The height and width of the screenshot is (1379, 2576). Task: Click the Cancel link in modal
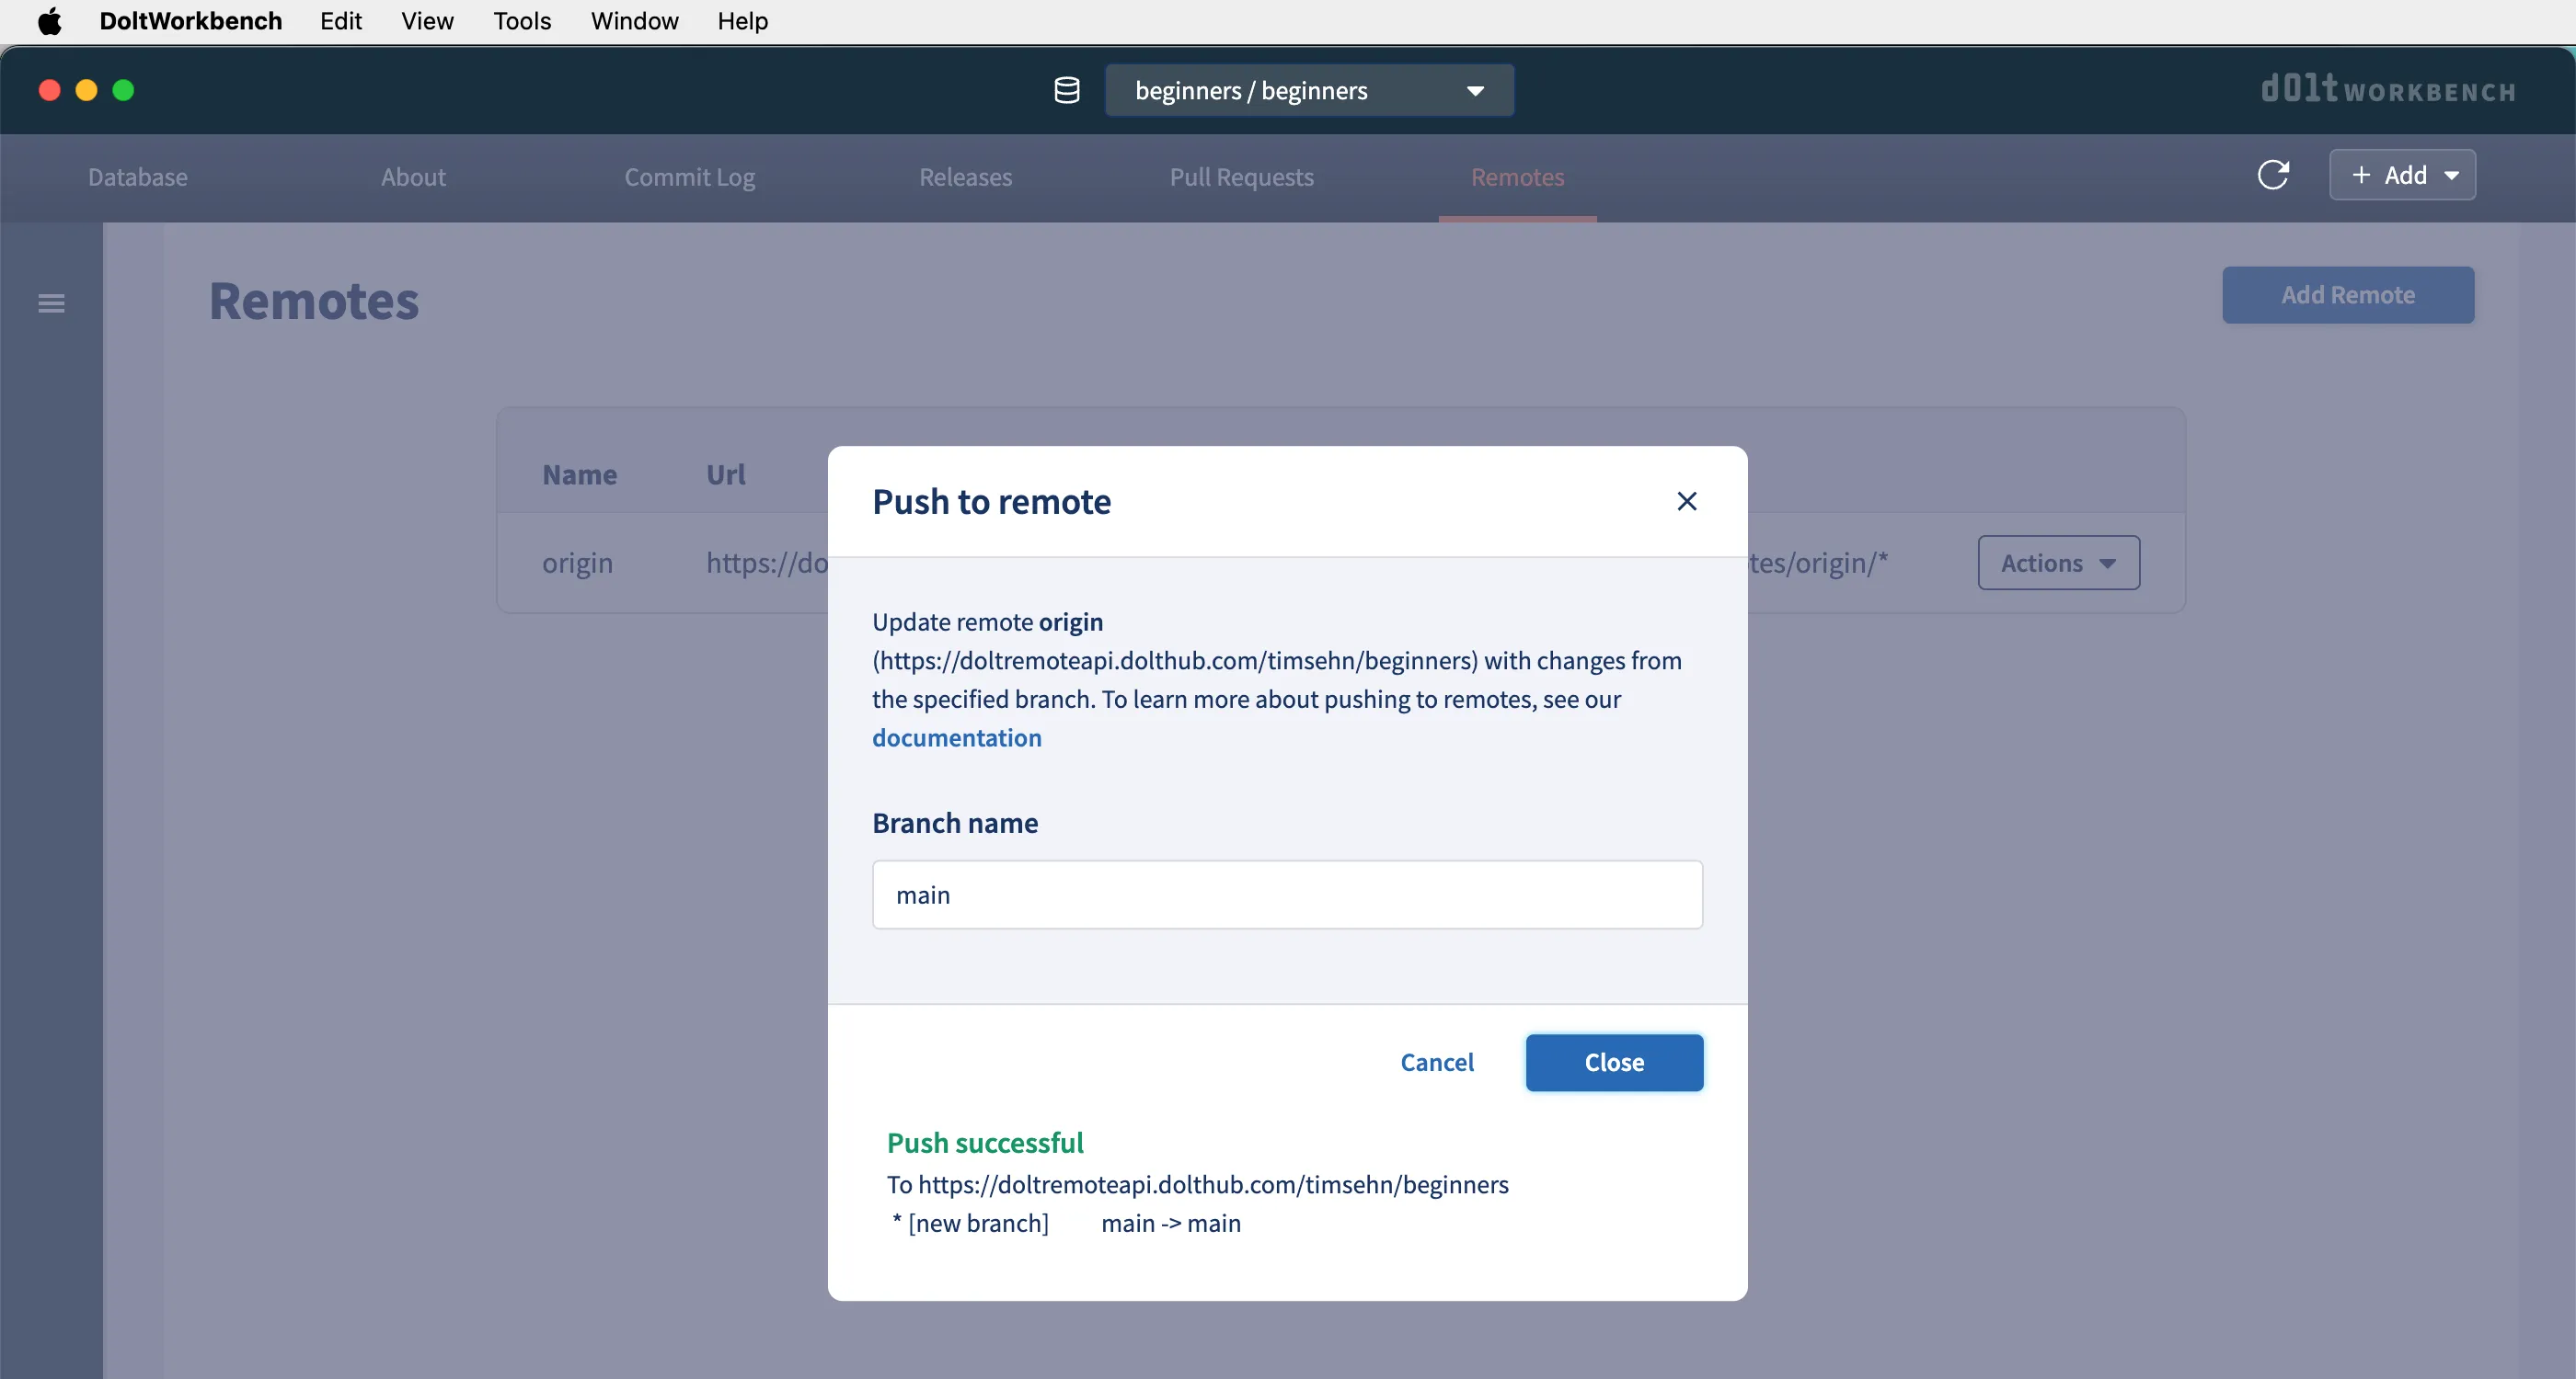click(x=1436, y=1061)
